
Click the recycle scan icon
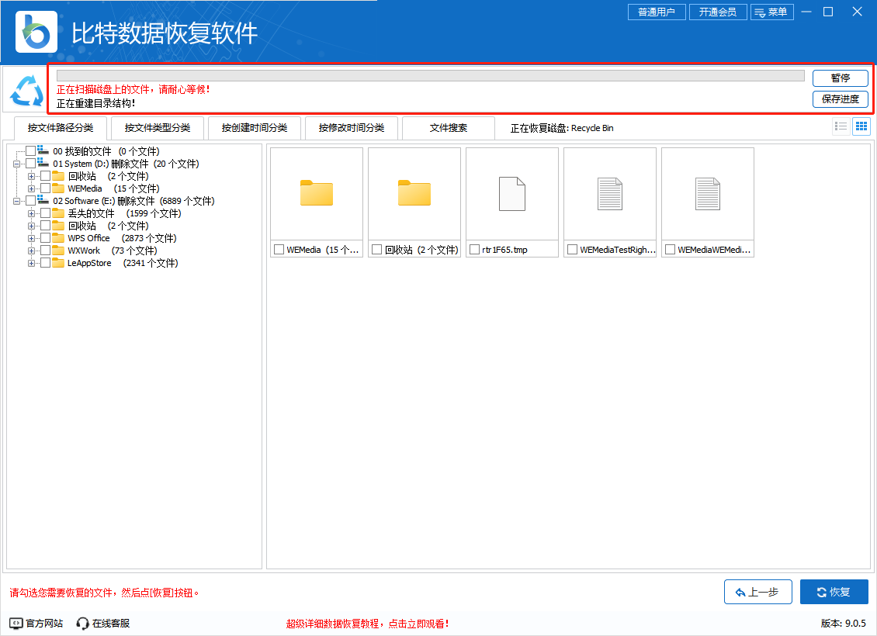[x=27, y=90]
